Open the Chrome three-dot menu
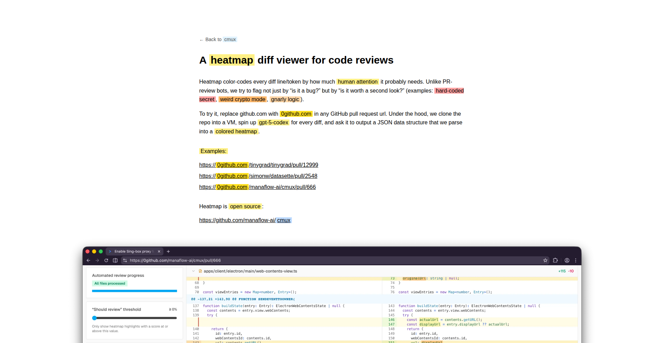 pos(576,260)
